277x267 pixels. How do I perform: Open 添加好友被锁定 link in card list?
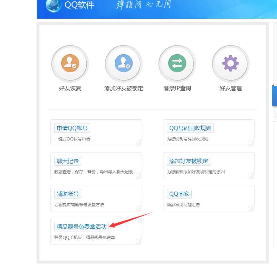point(189,161)
